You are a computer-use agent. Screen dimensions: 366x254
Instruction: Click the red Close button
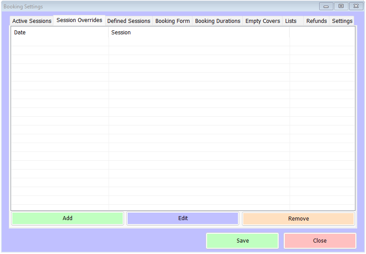point(320,241)
